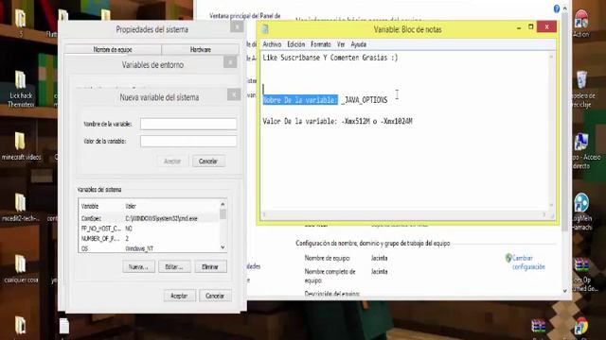Open Archivo menu in Bloc de notas

(x=272, y=44)
